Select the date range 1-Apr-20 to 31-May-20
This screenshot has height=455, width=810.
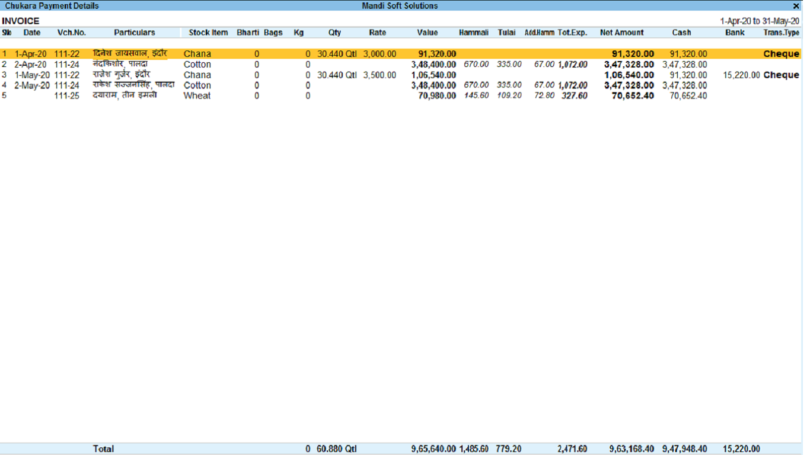[x=760, y=21]
